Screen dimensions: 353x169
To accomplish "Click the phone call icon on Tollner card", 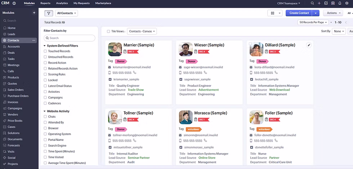I will click(x=135, y=140).
